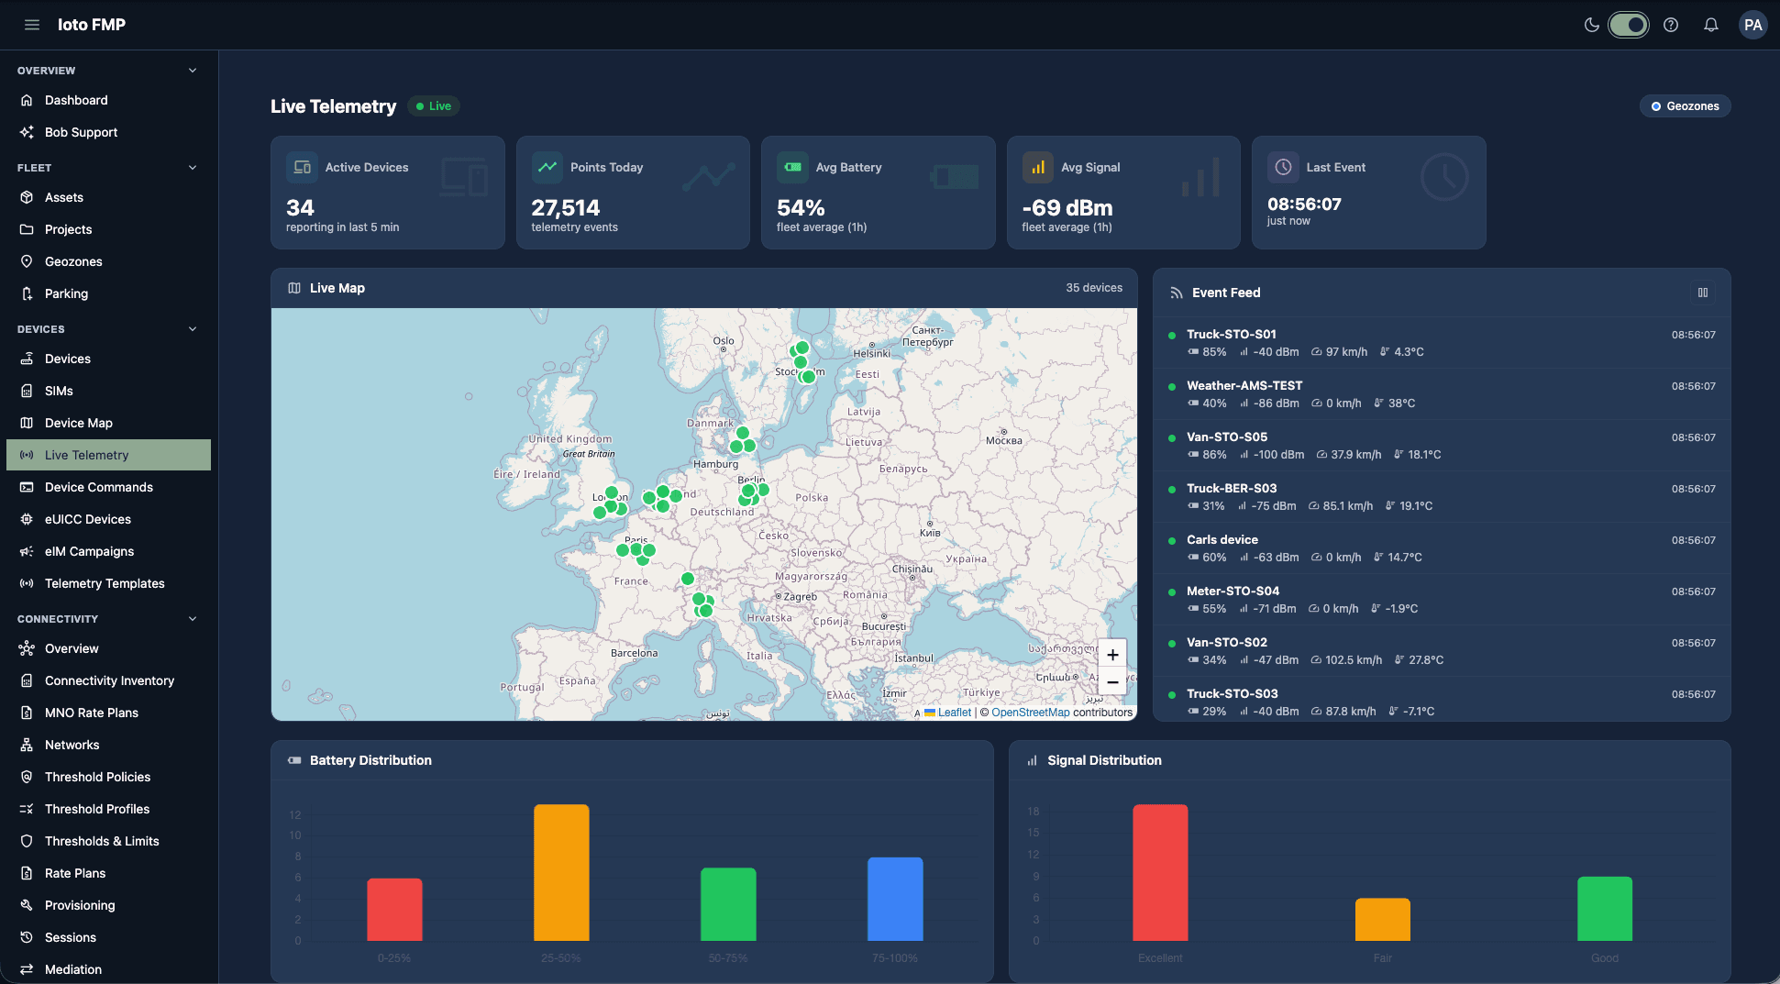Pause the Event Feed
This screenshot has width=1780, height=984.
(1703, 293)
